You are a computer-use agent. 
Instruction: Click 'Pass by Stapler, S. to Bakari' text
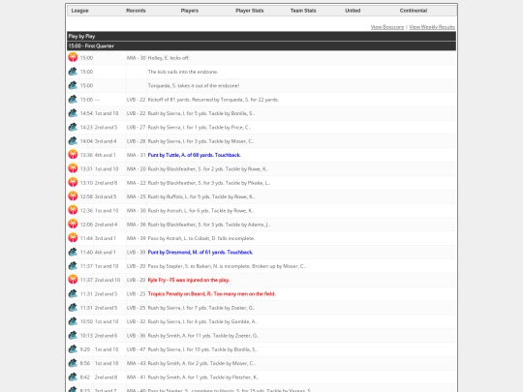227,266
